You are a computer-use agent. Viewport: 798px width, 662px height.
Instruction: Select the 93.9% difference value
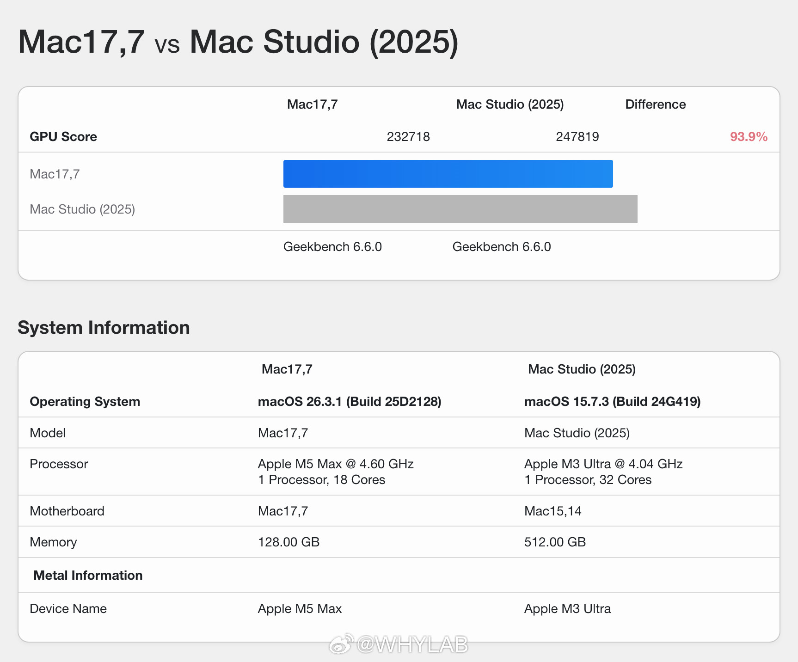point(748,137)
